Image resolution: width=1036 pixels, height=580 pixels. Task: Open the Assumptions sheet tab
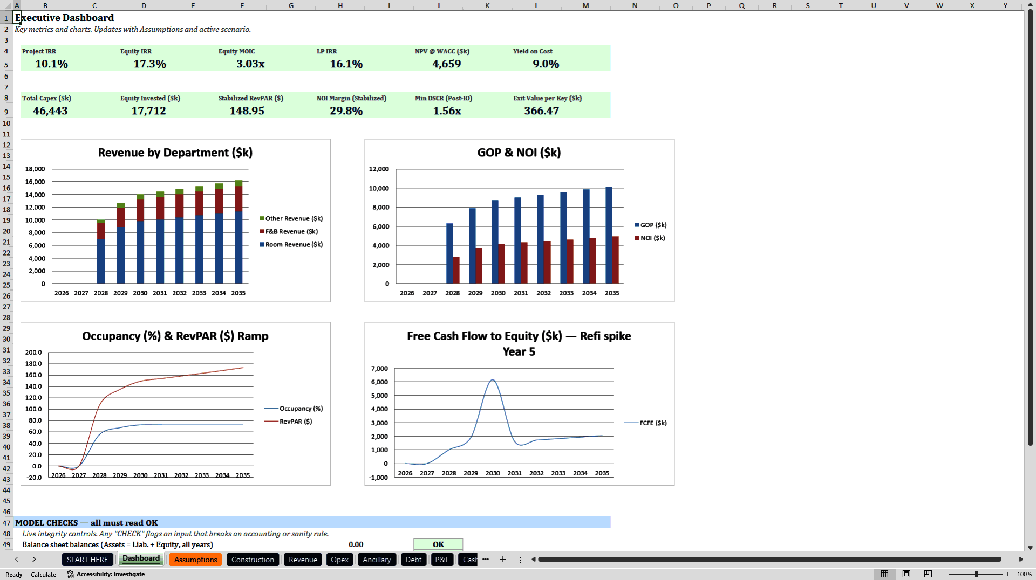196,560
